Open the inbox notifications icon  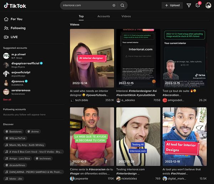(x=198, y=5)
